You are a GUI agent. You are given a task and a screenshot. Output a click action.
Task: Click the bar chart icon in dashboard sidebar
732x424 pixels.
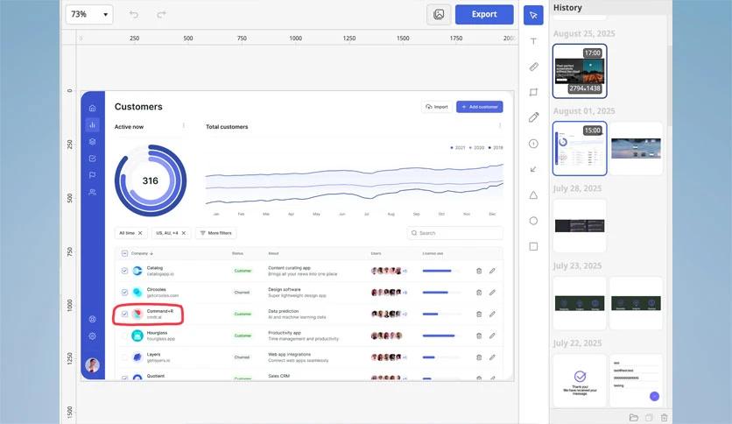(93, 124)
